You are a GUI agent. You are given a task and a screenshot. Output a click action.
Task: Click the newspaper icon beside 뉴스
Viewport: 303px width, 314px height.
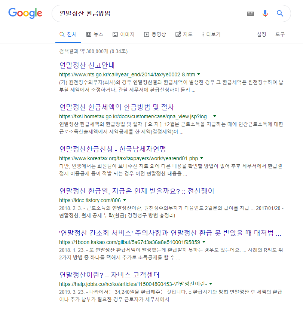(88, 34)
